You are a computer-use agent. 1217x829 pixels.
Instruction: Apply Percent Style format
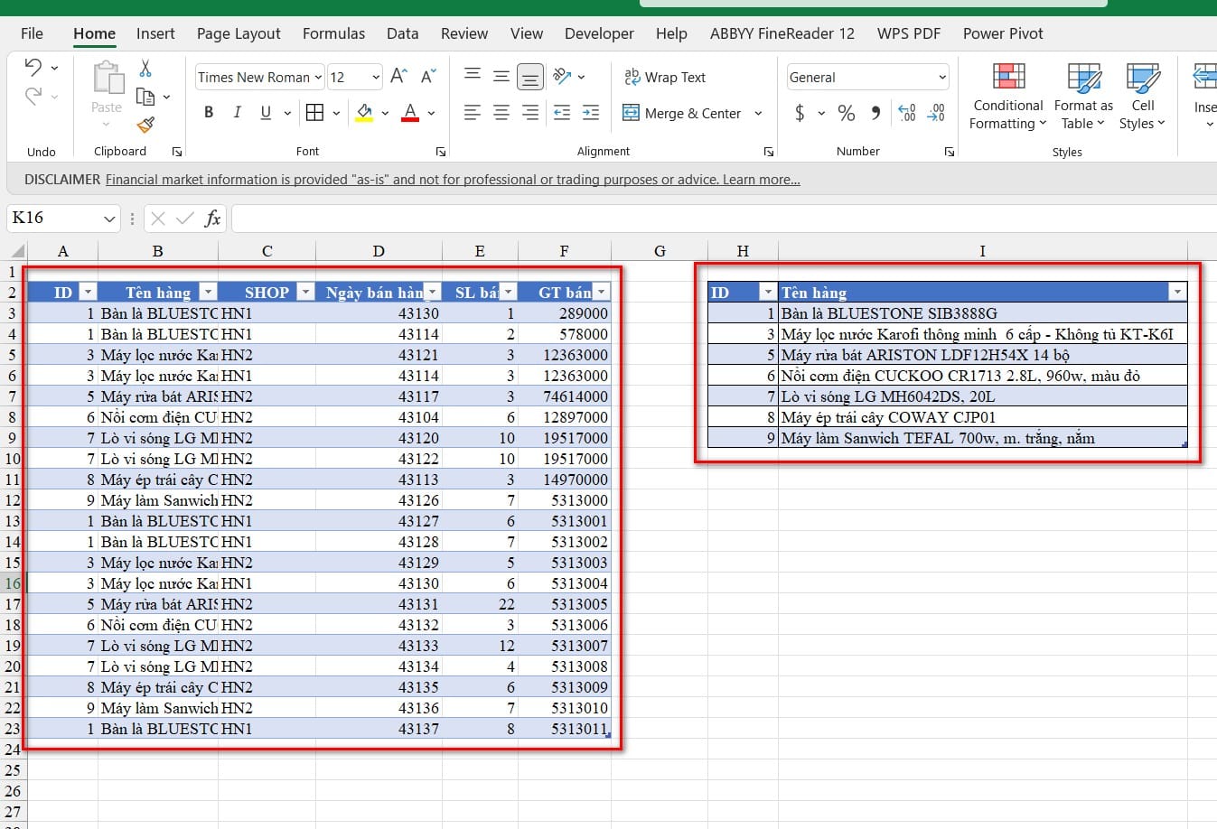(847, 113)
